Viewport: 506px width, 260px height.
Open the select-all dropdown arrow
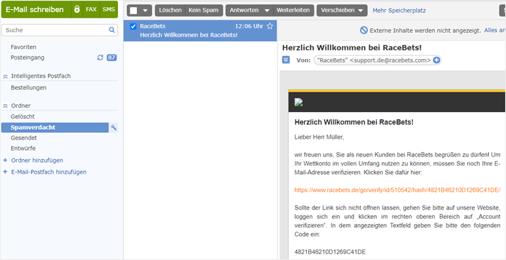tap(145, 10)
